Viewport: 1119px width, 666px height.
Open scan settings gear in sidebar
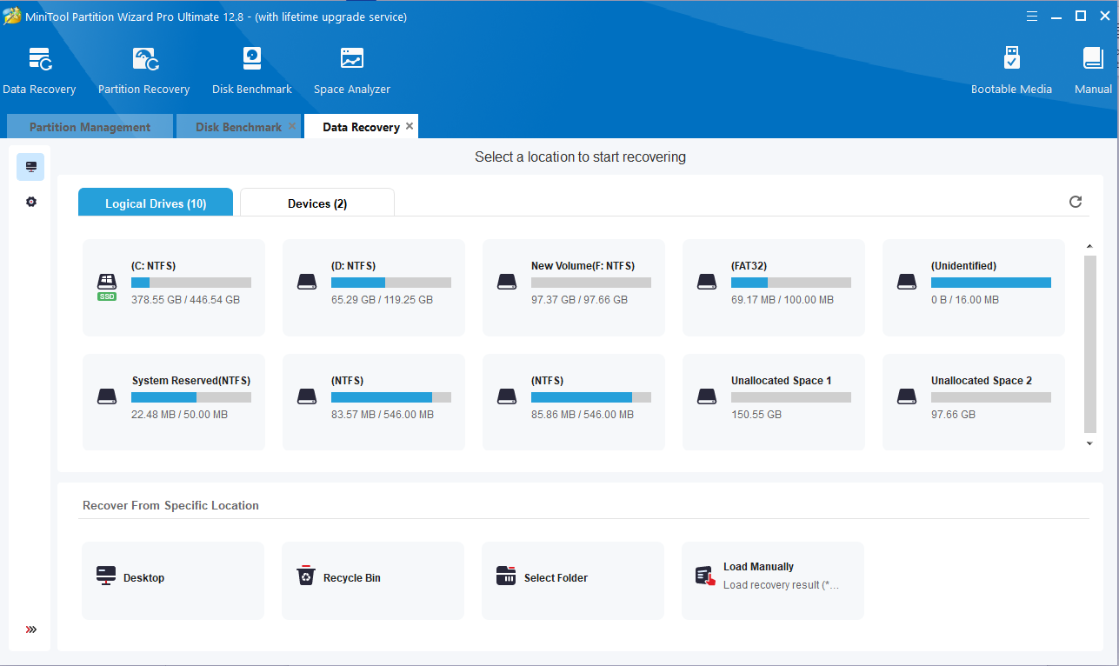pos(31,202)
